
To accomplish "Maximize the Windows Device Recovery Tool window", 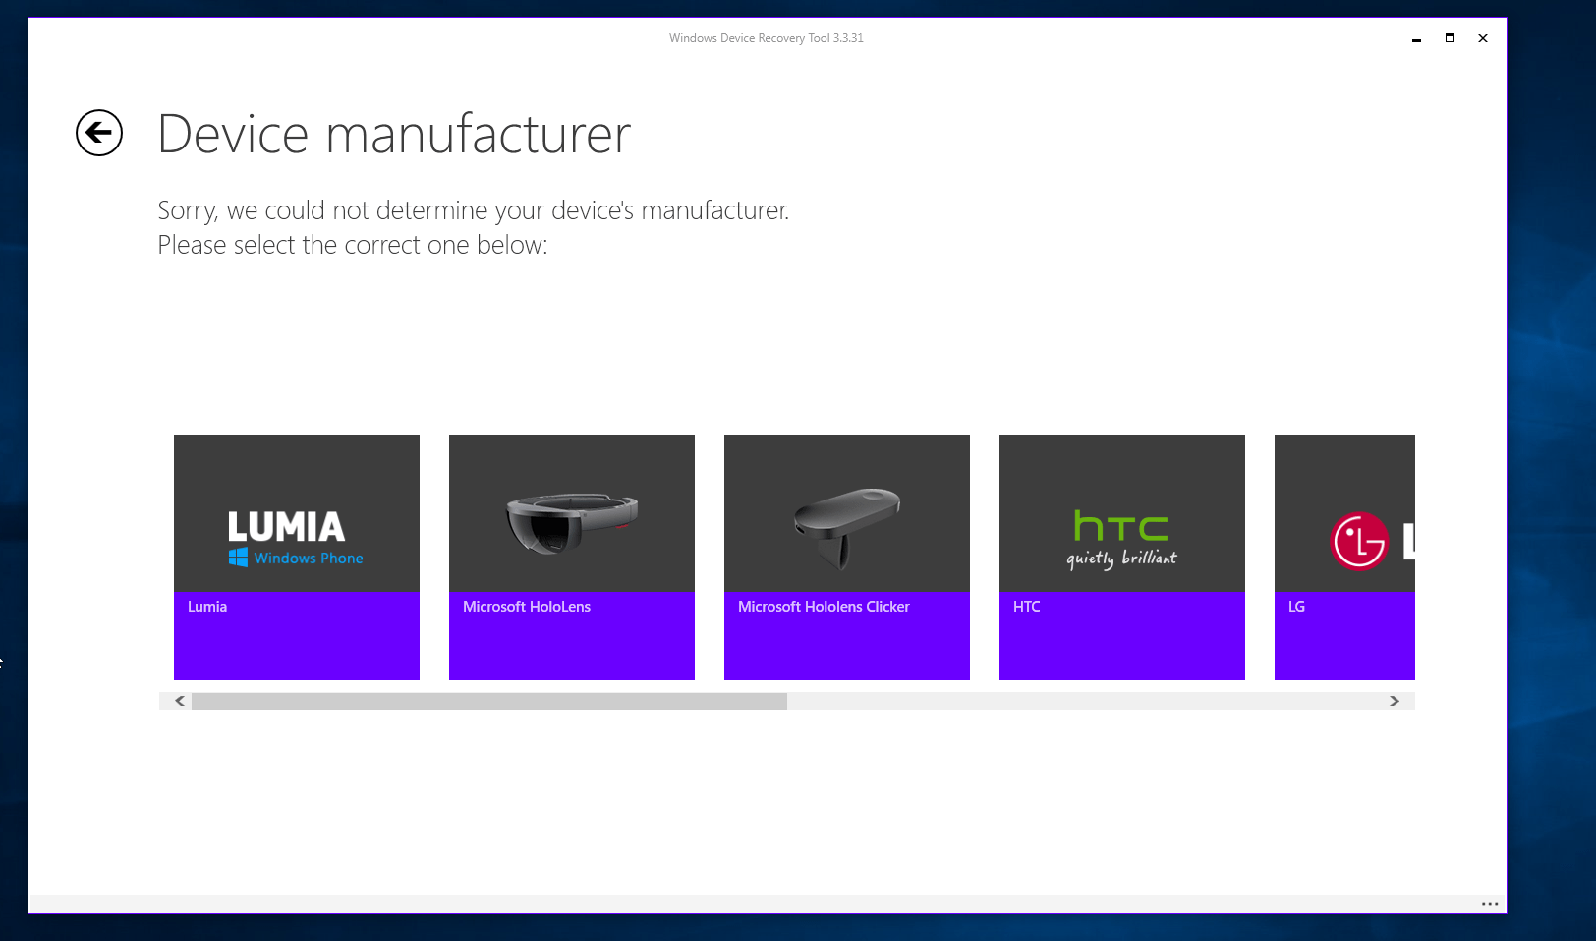I will 1450,38.
